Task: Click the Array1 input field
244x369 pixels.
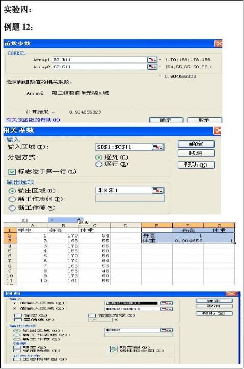Action: tap(100, 60)
